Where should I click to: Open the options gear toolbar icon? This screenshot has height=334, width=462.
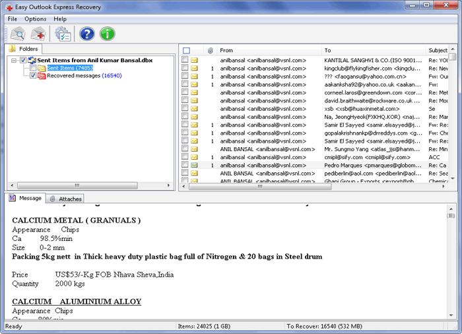point(63,34)
